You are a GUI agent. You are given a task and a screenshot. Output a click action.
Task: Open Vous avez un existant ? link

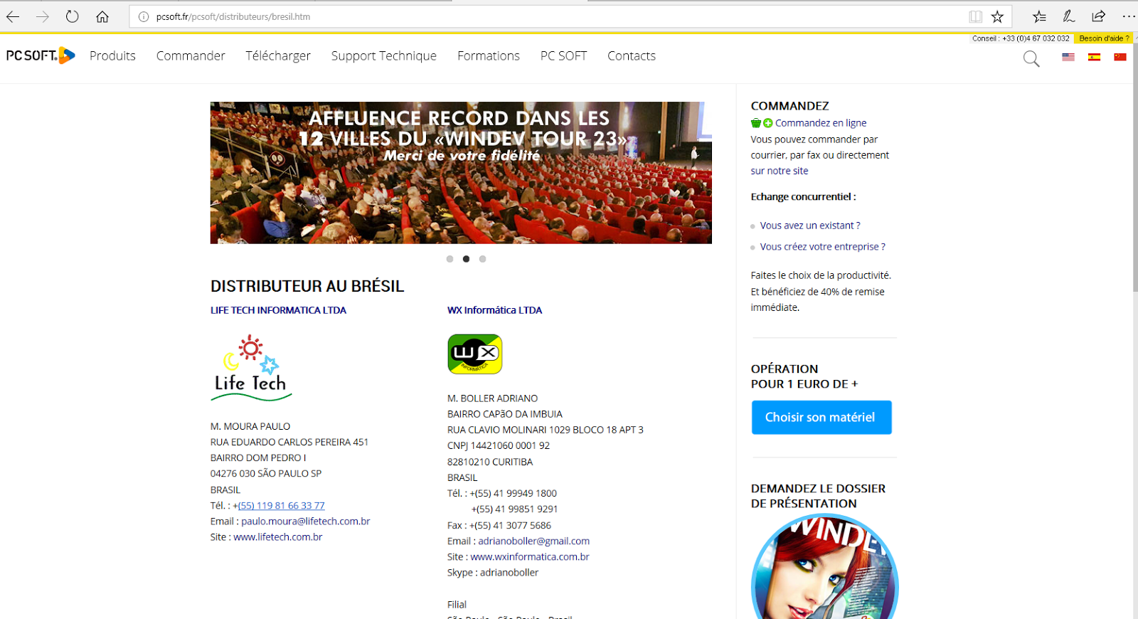coord(810,226)
